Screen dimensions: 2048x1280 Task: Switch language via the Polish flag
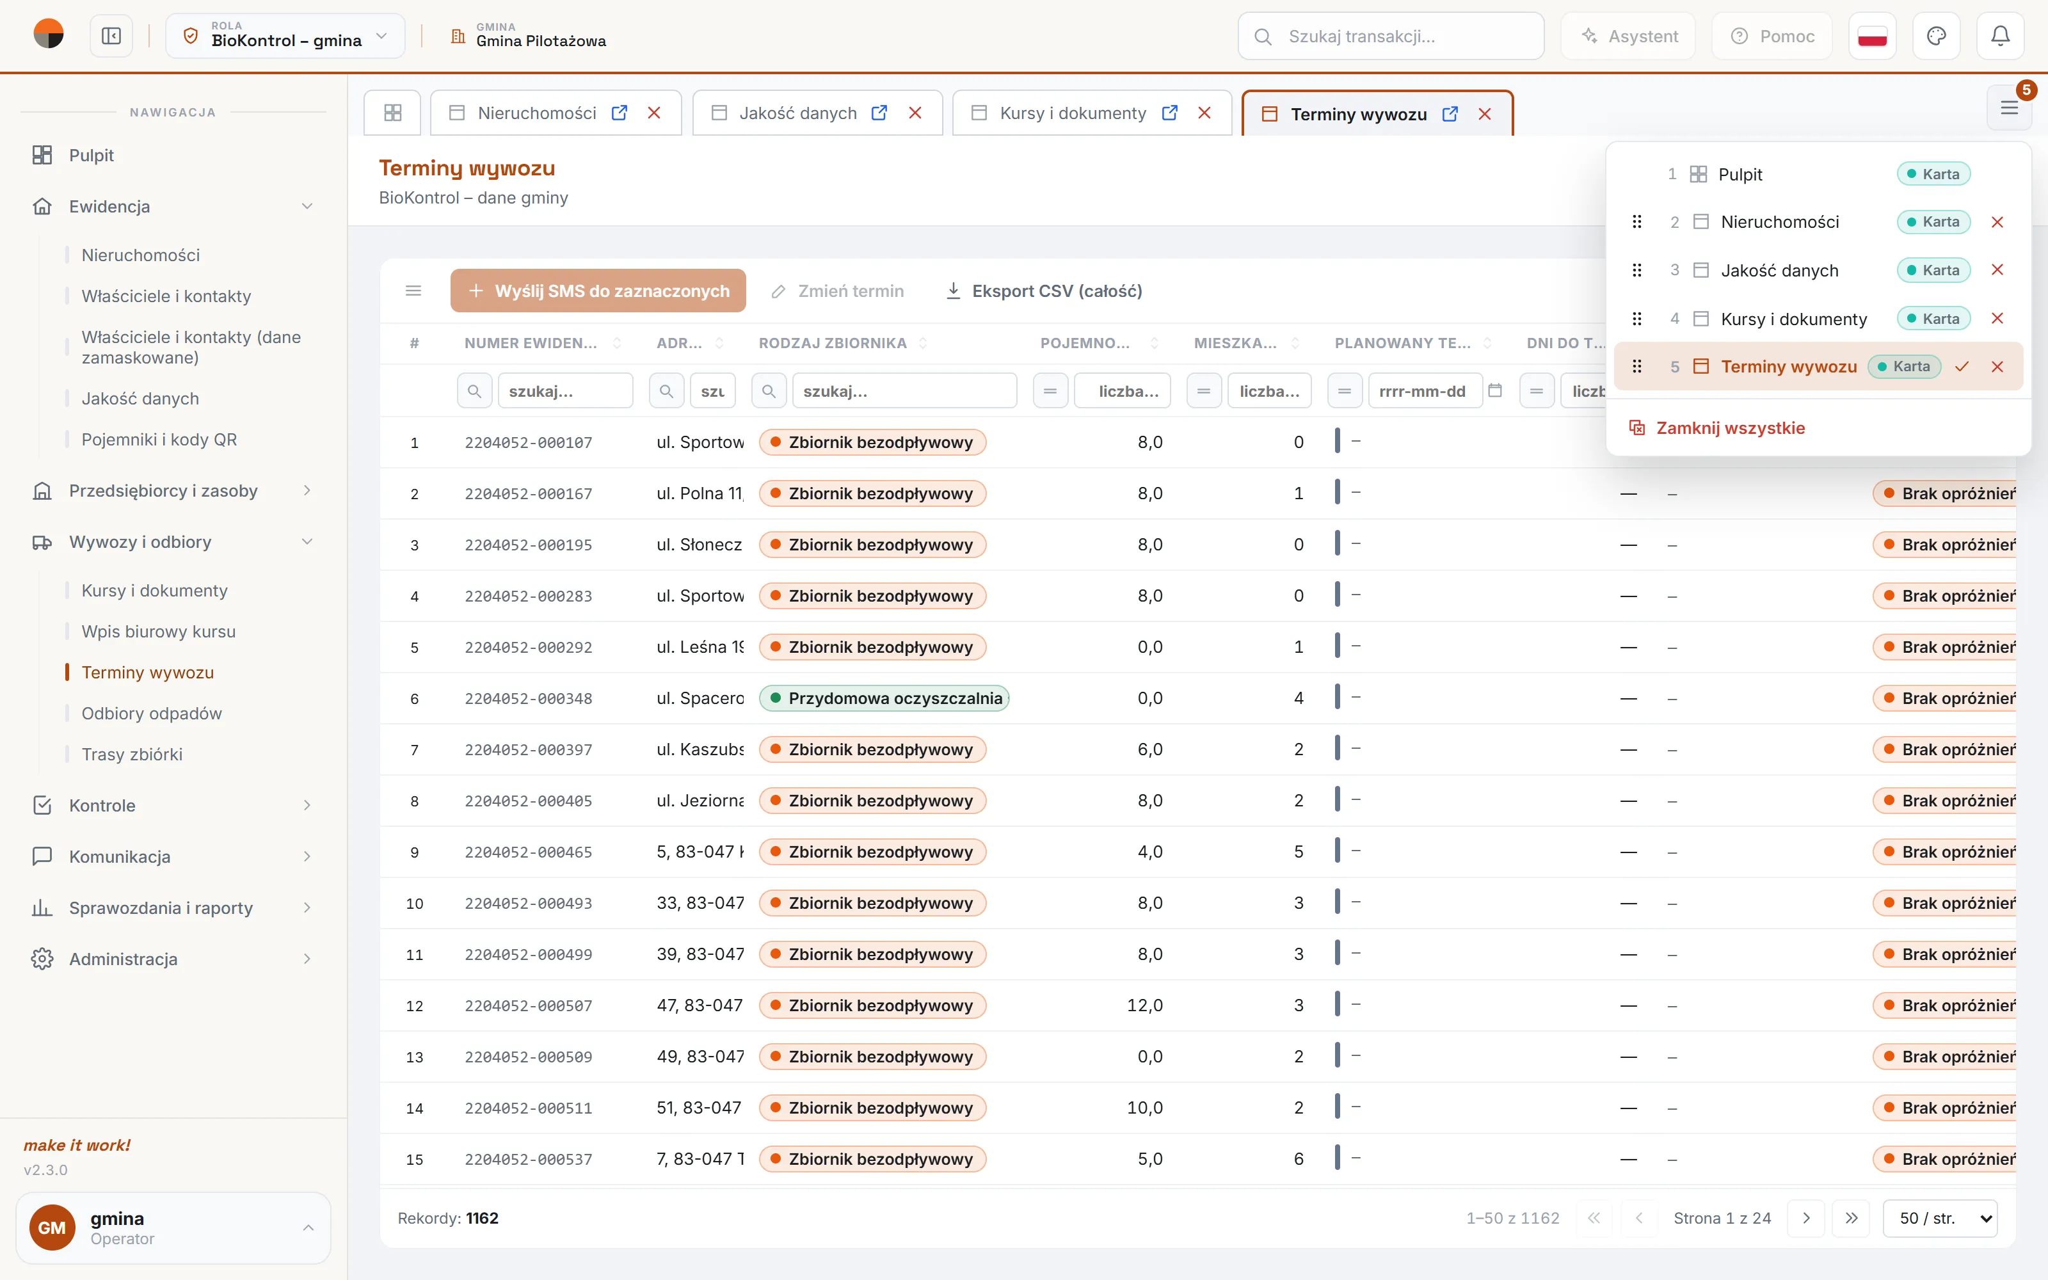[1872, 36]
